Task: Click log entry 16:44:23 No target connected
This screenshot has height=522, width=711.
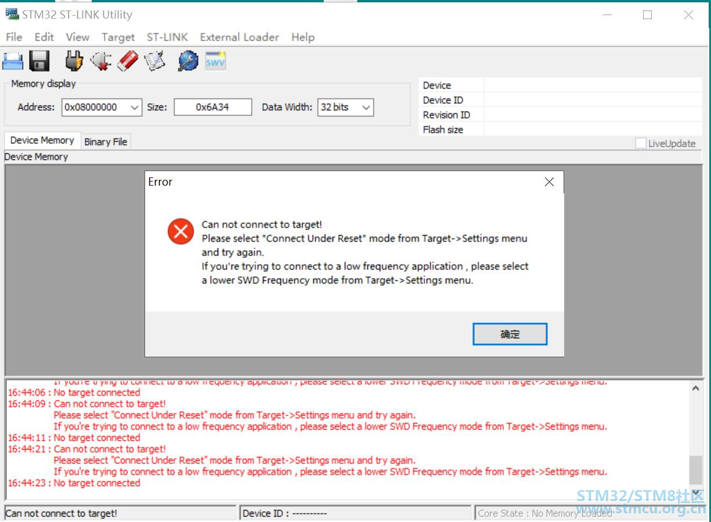Action: [74, 483]
